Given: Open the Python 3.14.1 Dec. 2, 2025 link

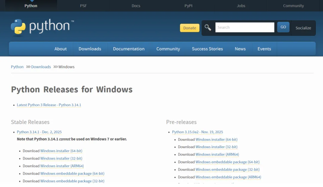Looking at the screenshot, I should tap(39, 132).
